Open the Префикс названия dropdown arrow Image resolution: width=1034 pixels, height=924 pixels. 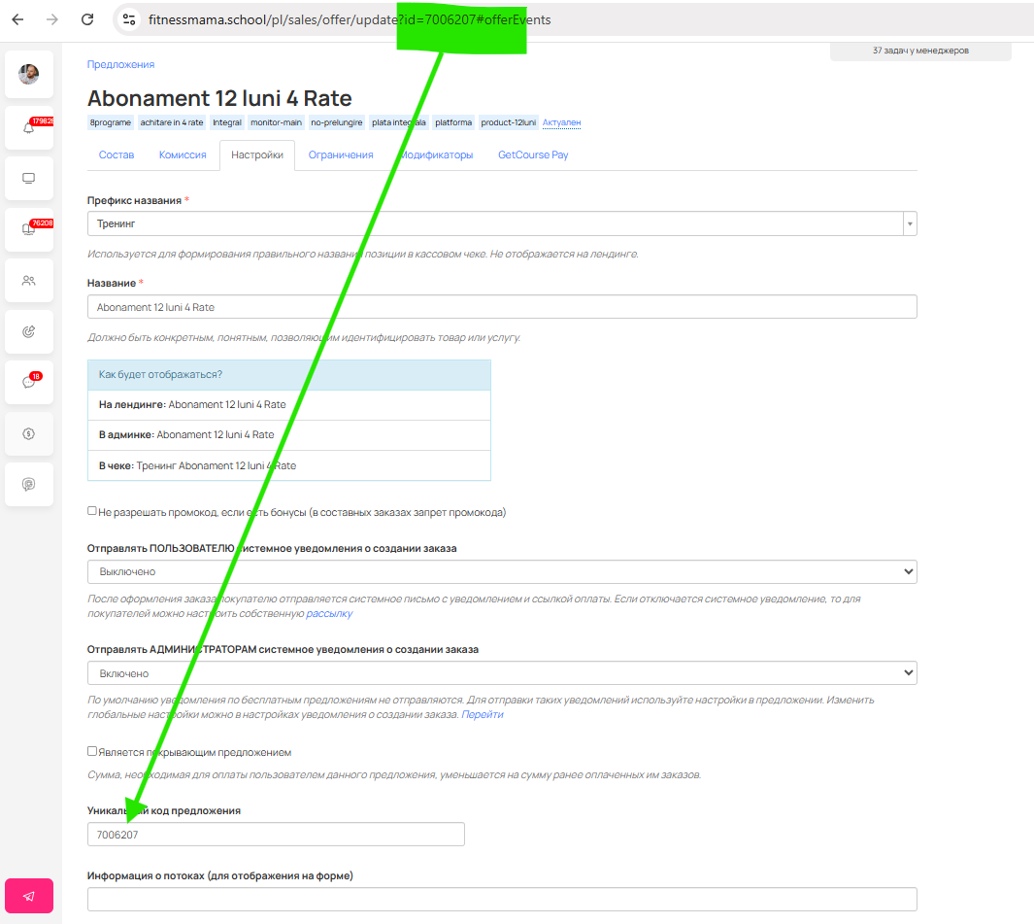coord(910,223)
